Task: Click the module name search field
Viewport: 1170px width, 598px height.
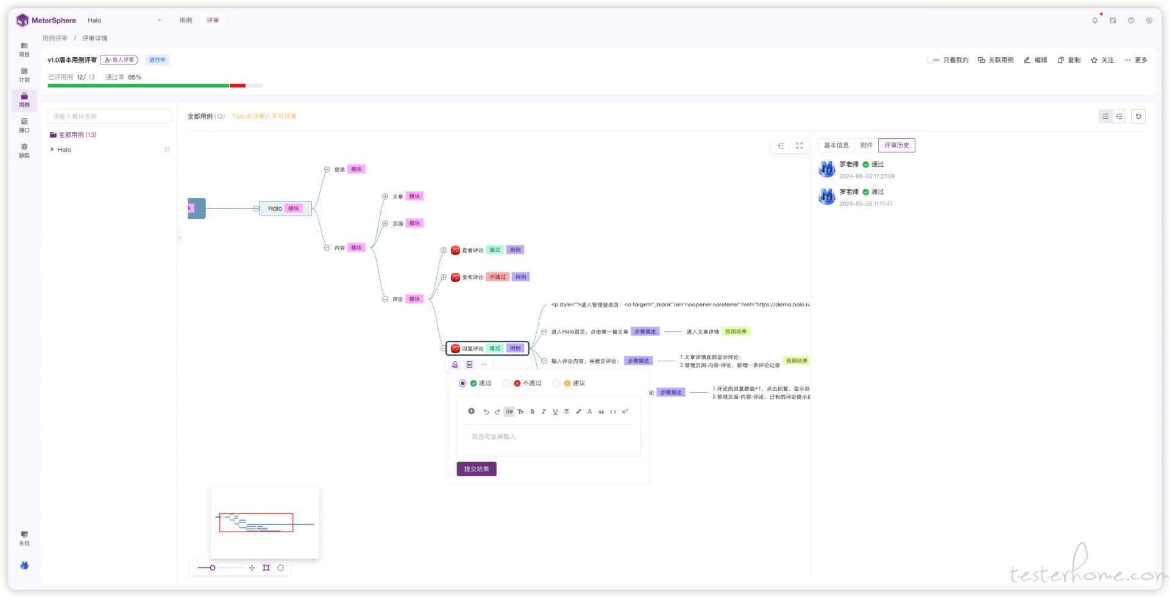Action: click(x=110, y=116)
